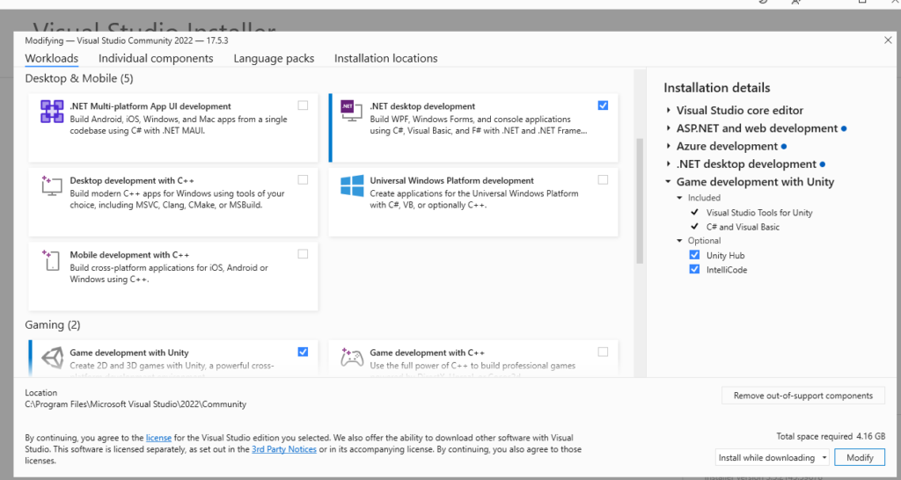Click the Visual Studio Tools for Unity item
The image size is (901, 480).
759,213
